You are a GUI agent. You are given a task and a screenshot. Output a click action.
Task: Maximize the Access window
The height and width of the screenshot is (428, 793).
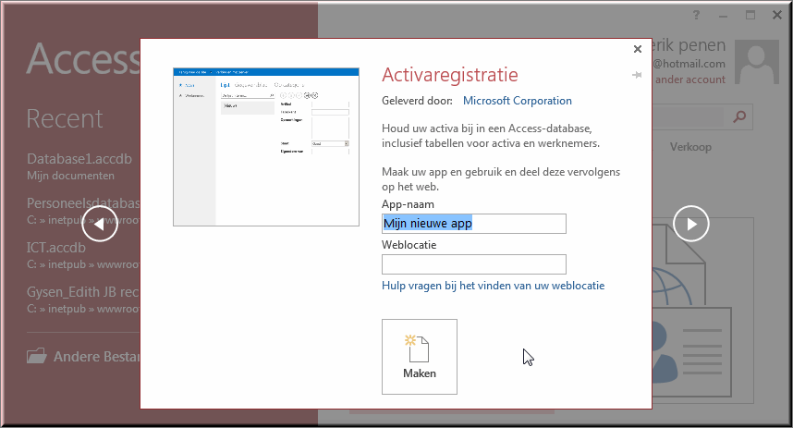(750, 15)
